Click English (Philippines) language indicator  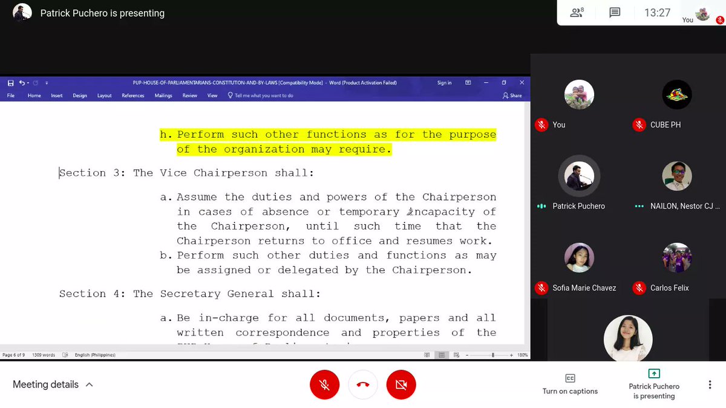tap(95, 355)
